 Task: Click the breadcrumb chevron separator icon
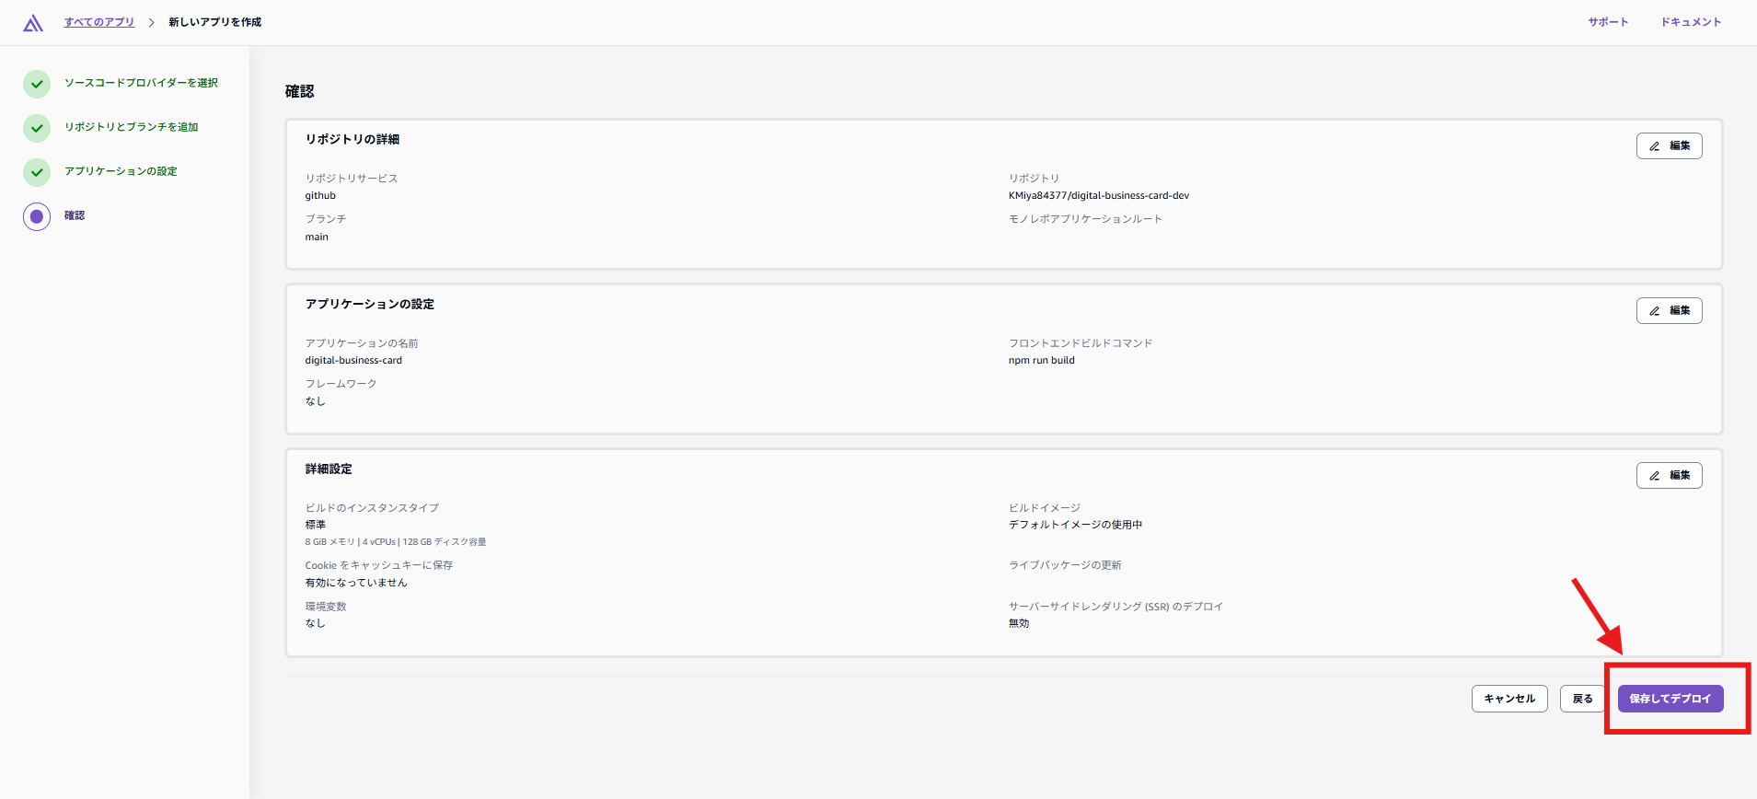pyautogui.click(x=152, y=22)
